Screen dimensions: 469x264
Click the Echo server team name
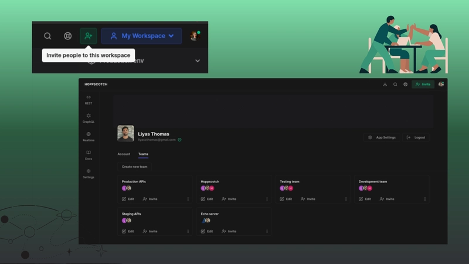click(x=210, y=214)
